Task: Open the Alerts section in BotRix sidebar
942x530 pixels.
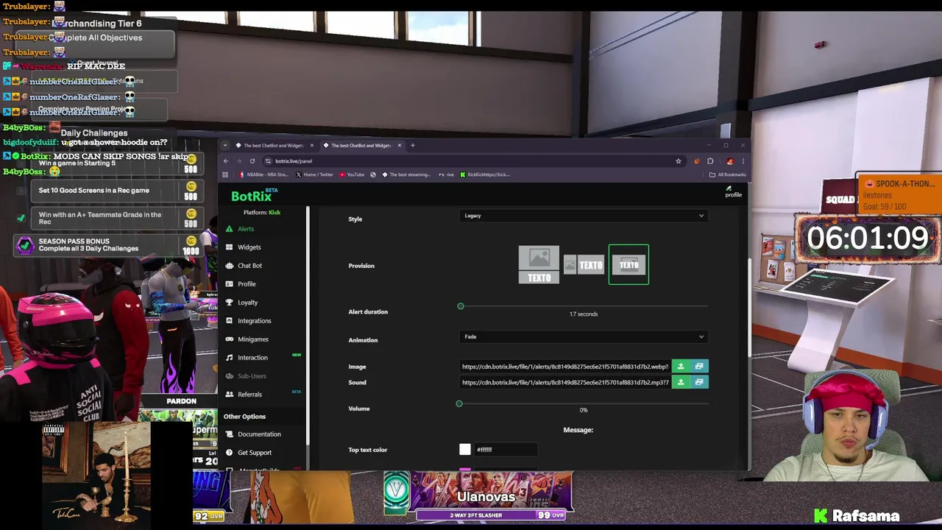Action: point(246,229)
